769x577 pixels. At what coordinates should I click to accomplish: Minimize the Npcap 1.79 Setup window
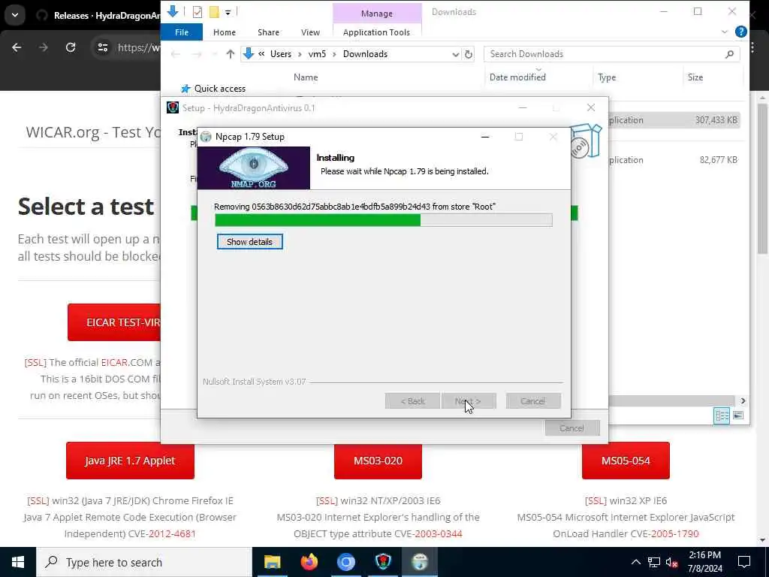click(485, 137)
